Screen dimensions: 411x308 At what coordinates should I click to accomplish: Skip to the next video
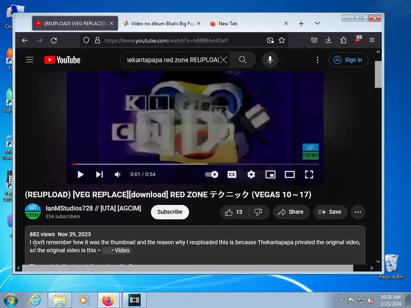coord(100,174)
